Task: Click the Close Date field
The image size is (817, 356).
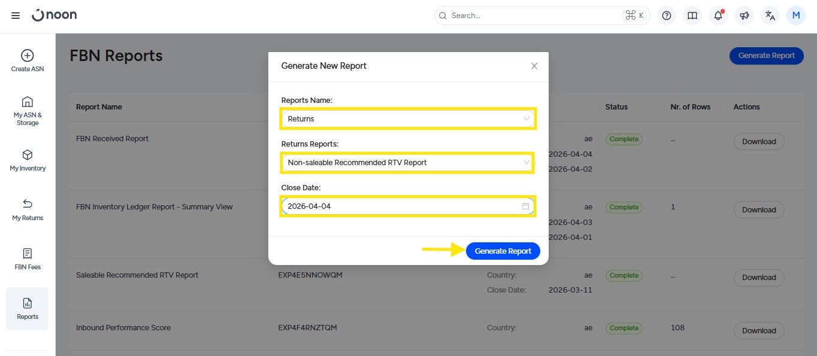Action: pos(395,206)
